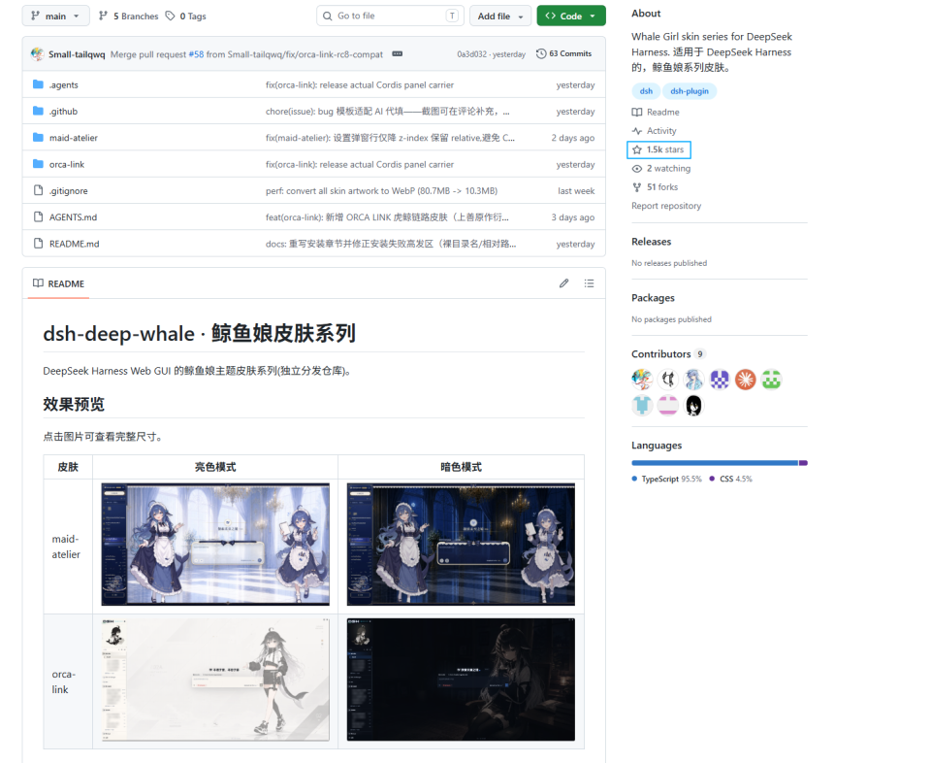Open the Packages heading link
The image size is (931, 763).
click(653, 298)
